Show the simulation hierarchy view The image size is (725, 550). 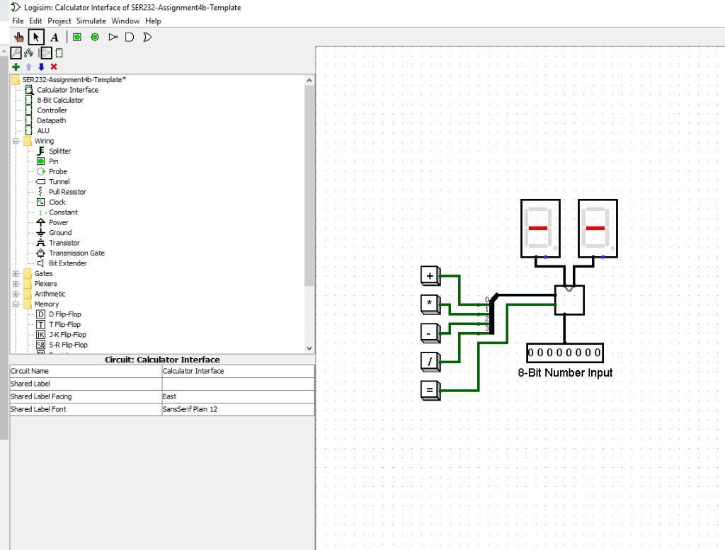coord(28,52)
